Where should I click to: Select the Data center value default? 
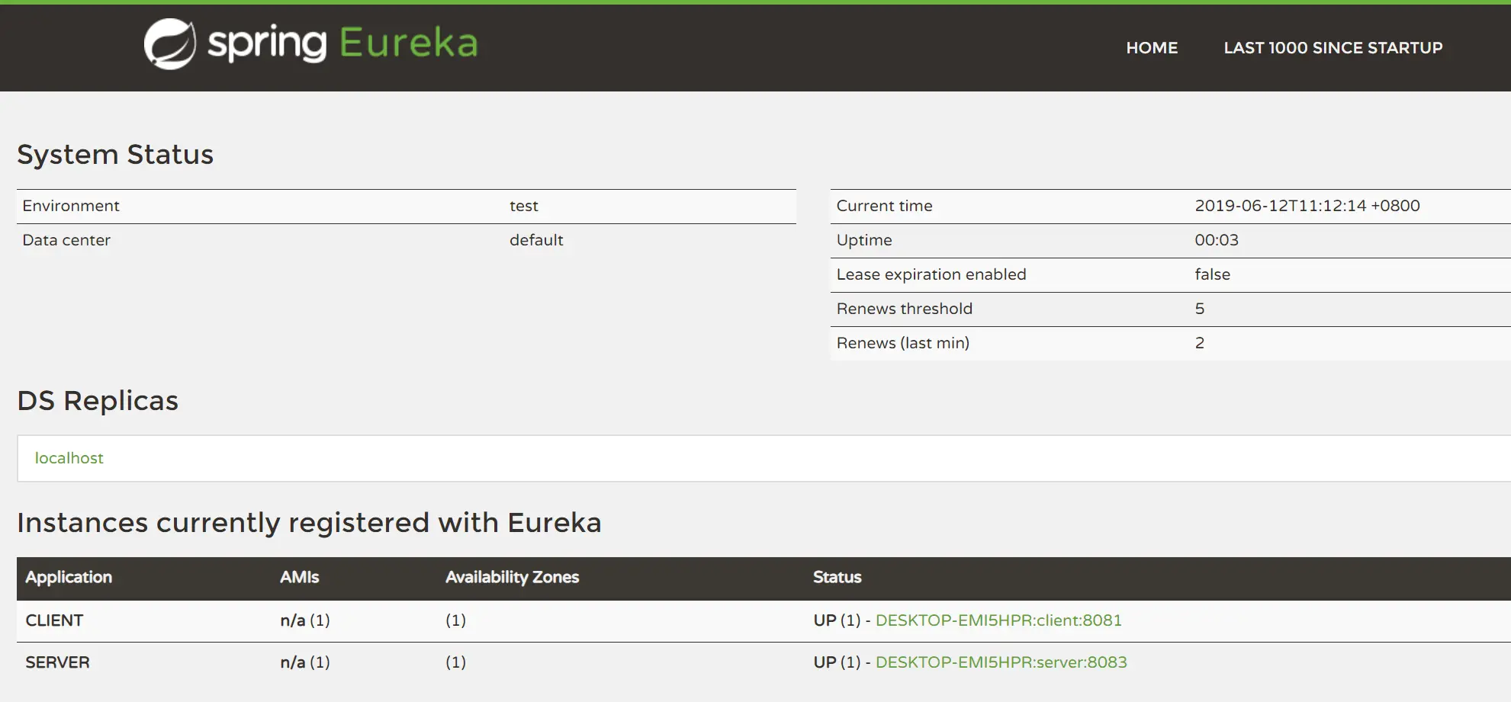(x=536, y=240)
